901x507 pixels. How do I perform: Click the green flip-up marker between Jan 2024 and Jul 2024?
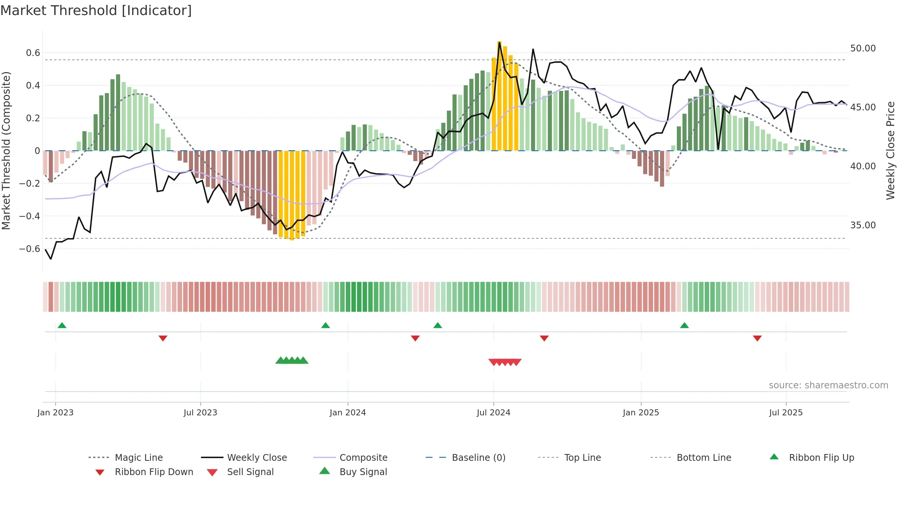438,325
